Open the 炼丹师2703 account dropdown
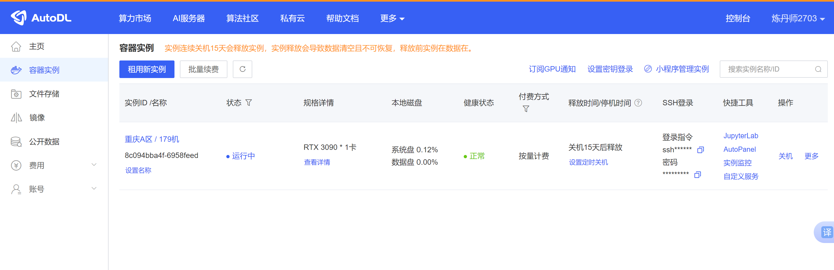 [798, 18]
